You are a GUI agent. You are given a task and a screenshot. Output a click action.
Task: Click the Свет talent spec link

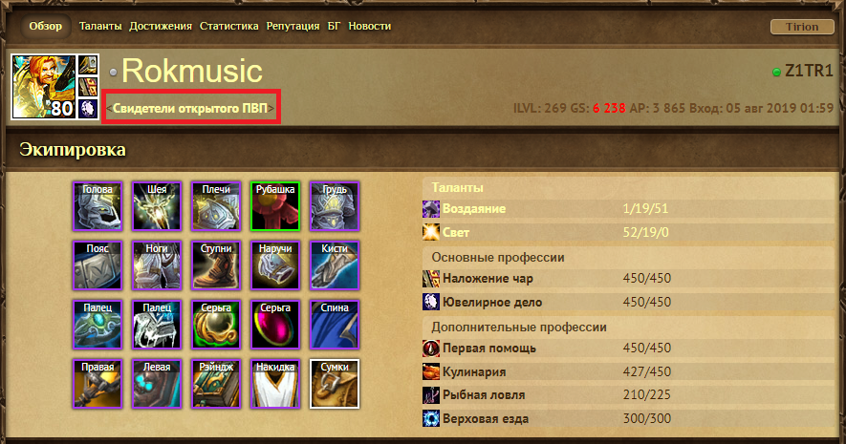[456, 232]
